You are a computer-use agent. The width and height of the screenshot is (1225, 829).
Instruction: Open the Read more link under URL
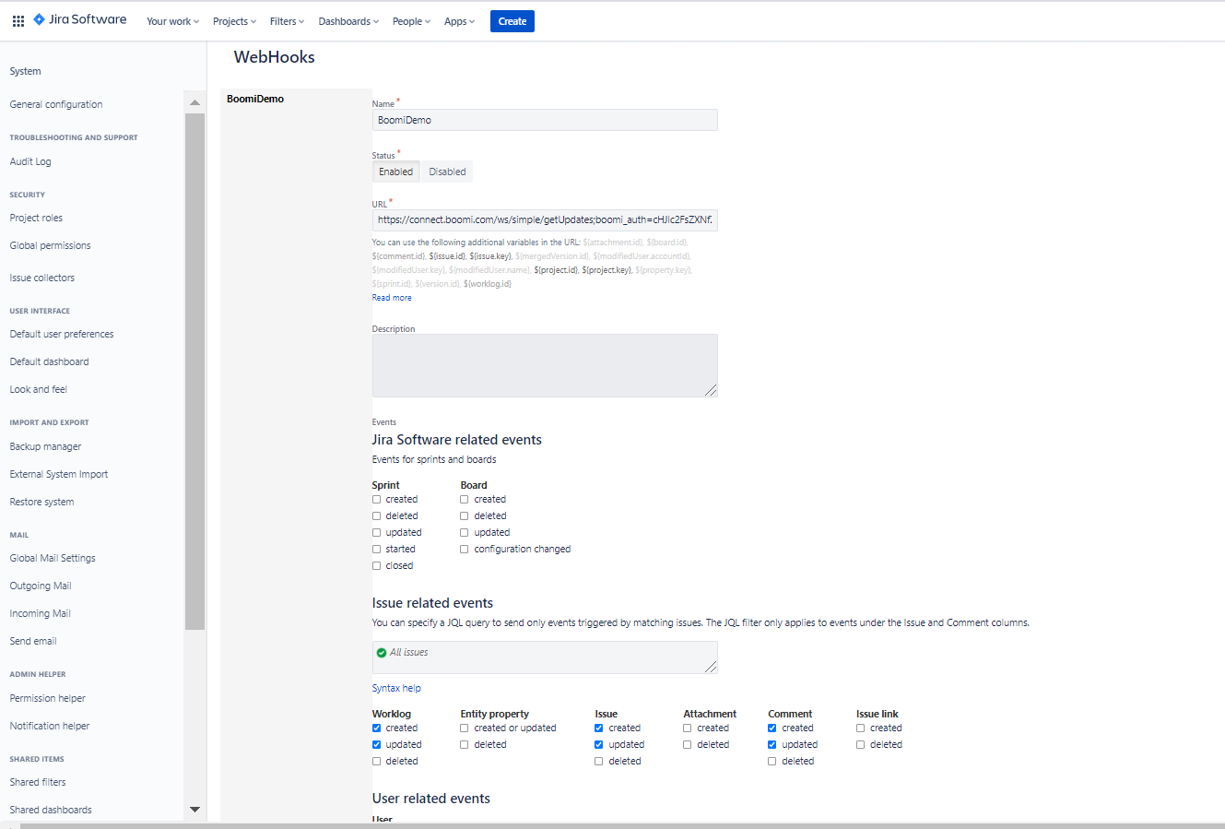[x=391, y=297]
